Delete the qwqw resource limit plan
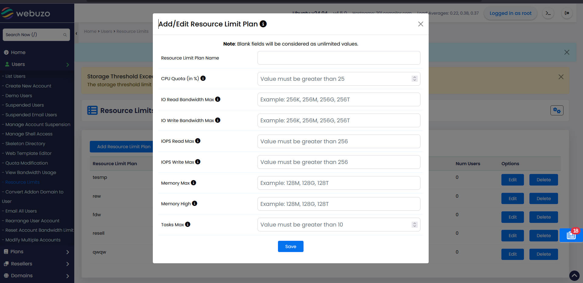 coord(544,254)
